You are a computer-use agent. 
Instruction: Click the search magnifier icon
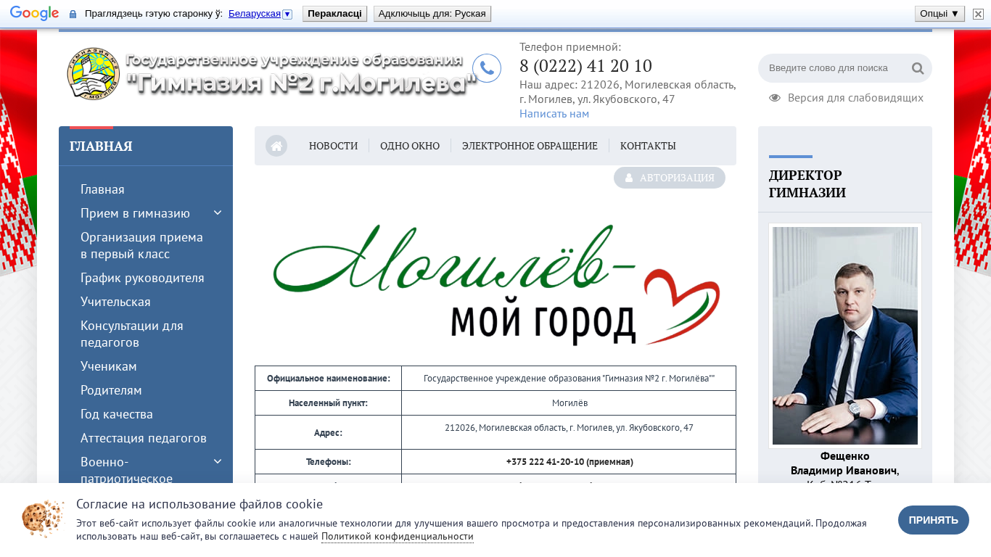point(918,68)
